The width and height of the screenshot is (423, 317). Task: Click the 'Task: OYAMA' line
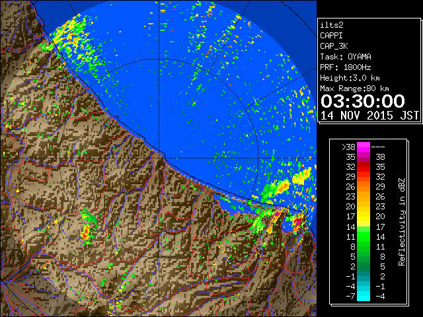point(346,57)
